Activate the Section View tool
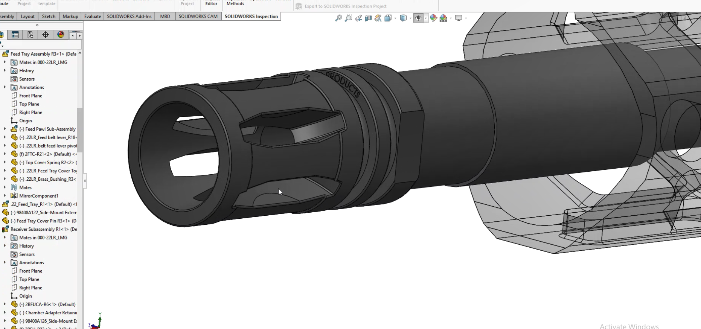The image size is (701, 329). click(368, 18)
